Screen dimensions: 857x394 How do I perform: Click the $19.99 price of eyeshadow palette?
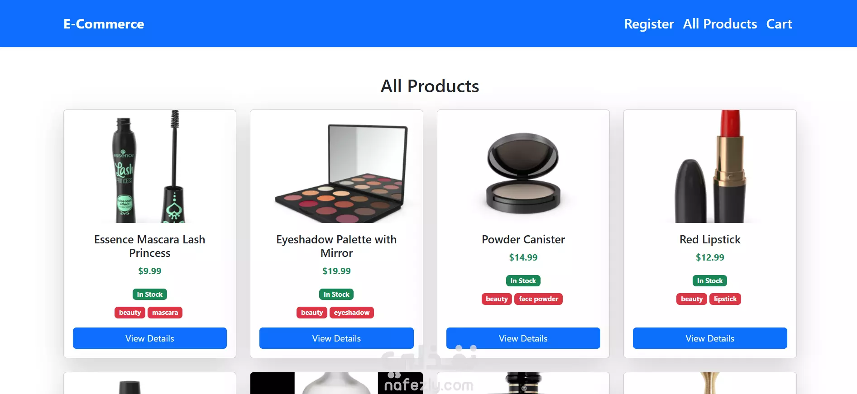tap(336, 271)
